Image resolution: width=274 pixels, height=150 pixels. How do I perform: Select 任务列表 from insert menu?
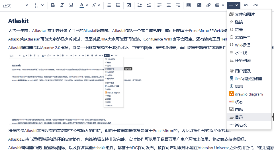click(249, 60)
